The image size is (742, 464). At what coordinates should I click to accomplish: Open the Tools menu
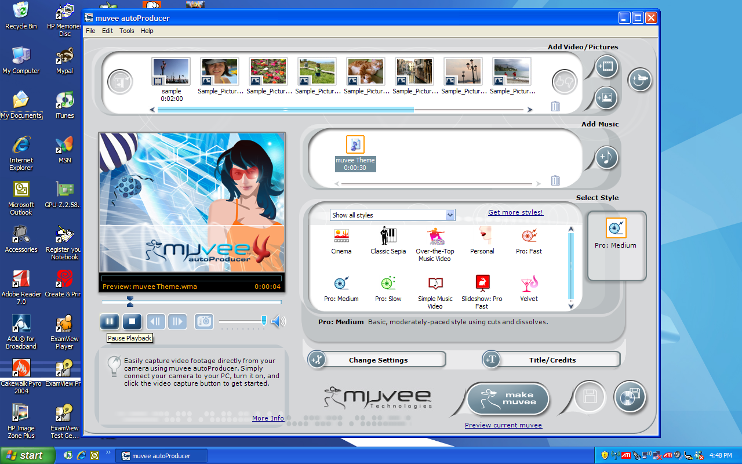tap(126, 31)
